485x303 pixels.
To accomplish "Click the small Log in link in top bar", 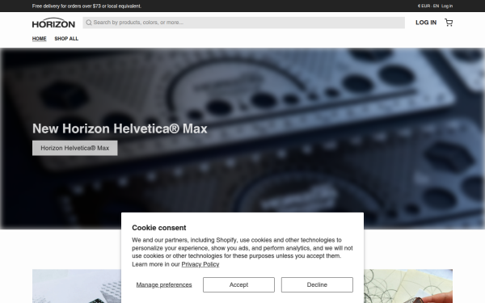I will [447, 6].
